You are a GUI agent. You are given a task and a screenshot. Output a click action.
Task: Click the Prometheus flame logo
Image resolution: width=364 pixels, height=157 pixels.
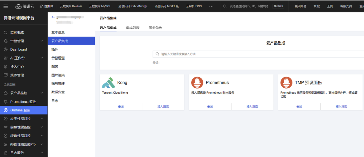pos(197,83)
